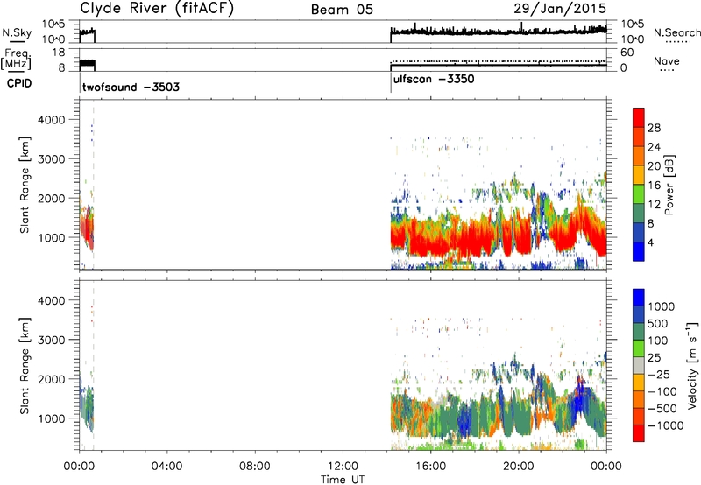The height and width of the screenshot is (485, 701).
Task: Click the 'CPID' row label
Action: pos(19,83)
